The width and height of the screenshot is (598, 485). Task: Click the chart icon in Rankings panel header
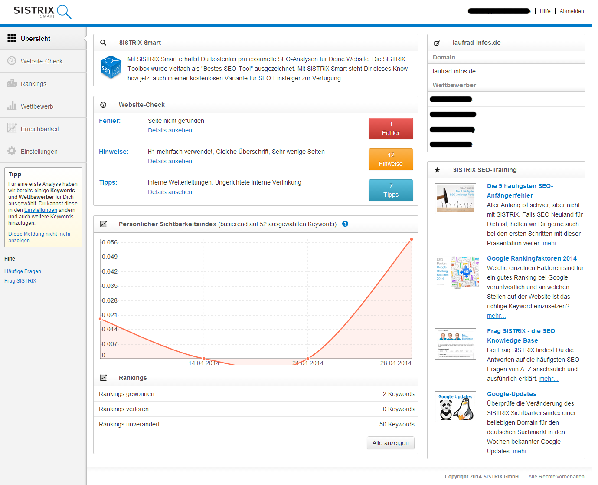pos(103,378)
